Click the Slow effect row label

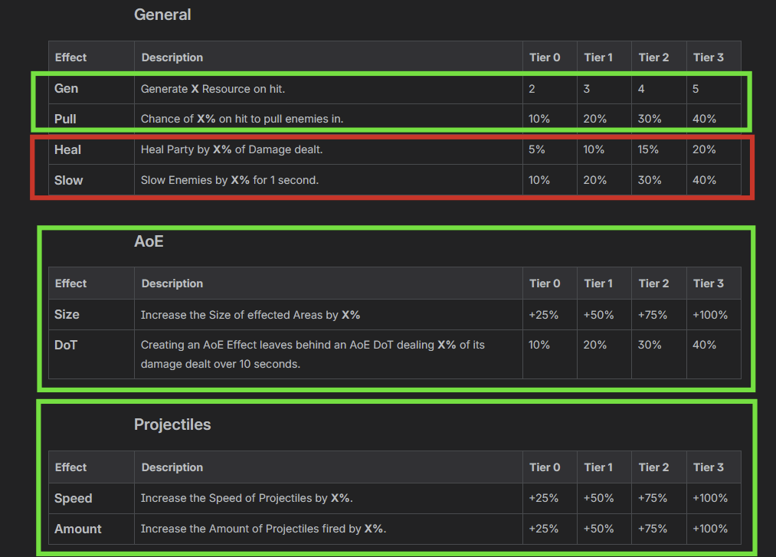tap(69, 181)
